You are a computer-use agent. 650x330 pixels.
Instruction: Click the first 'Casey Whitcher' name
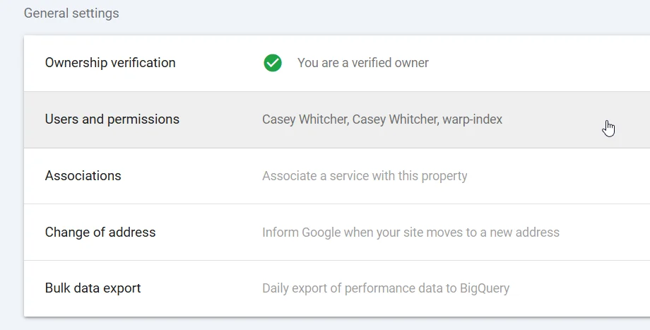point(305,119)
